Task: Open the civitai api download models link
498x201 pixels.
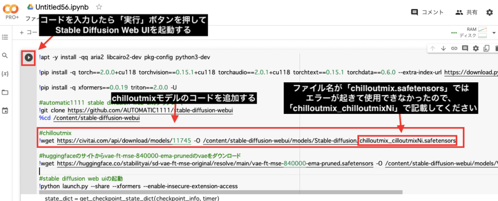Action: pyautogui.click(x=124, y=140)
